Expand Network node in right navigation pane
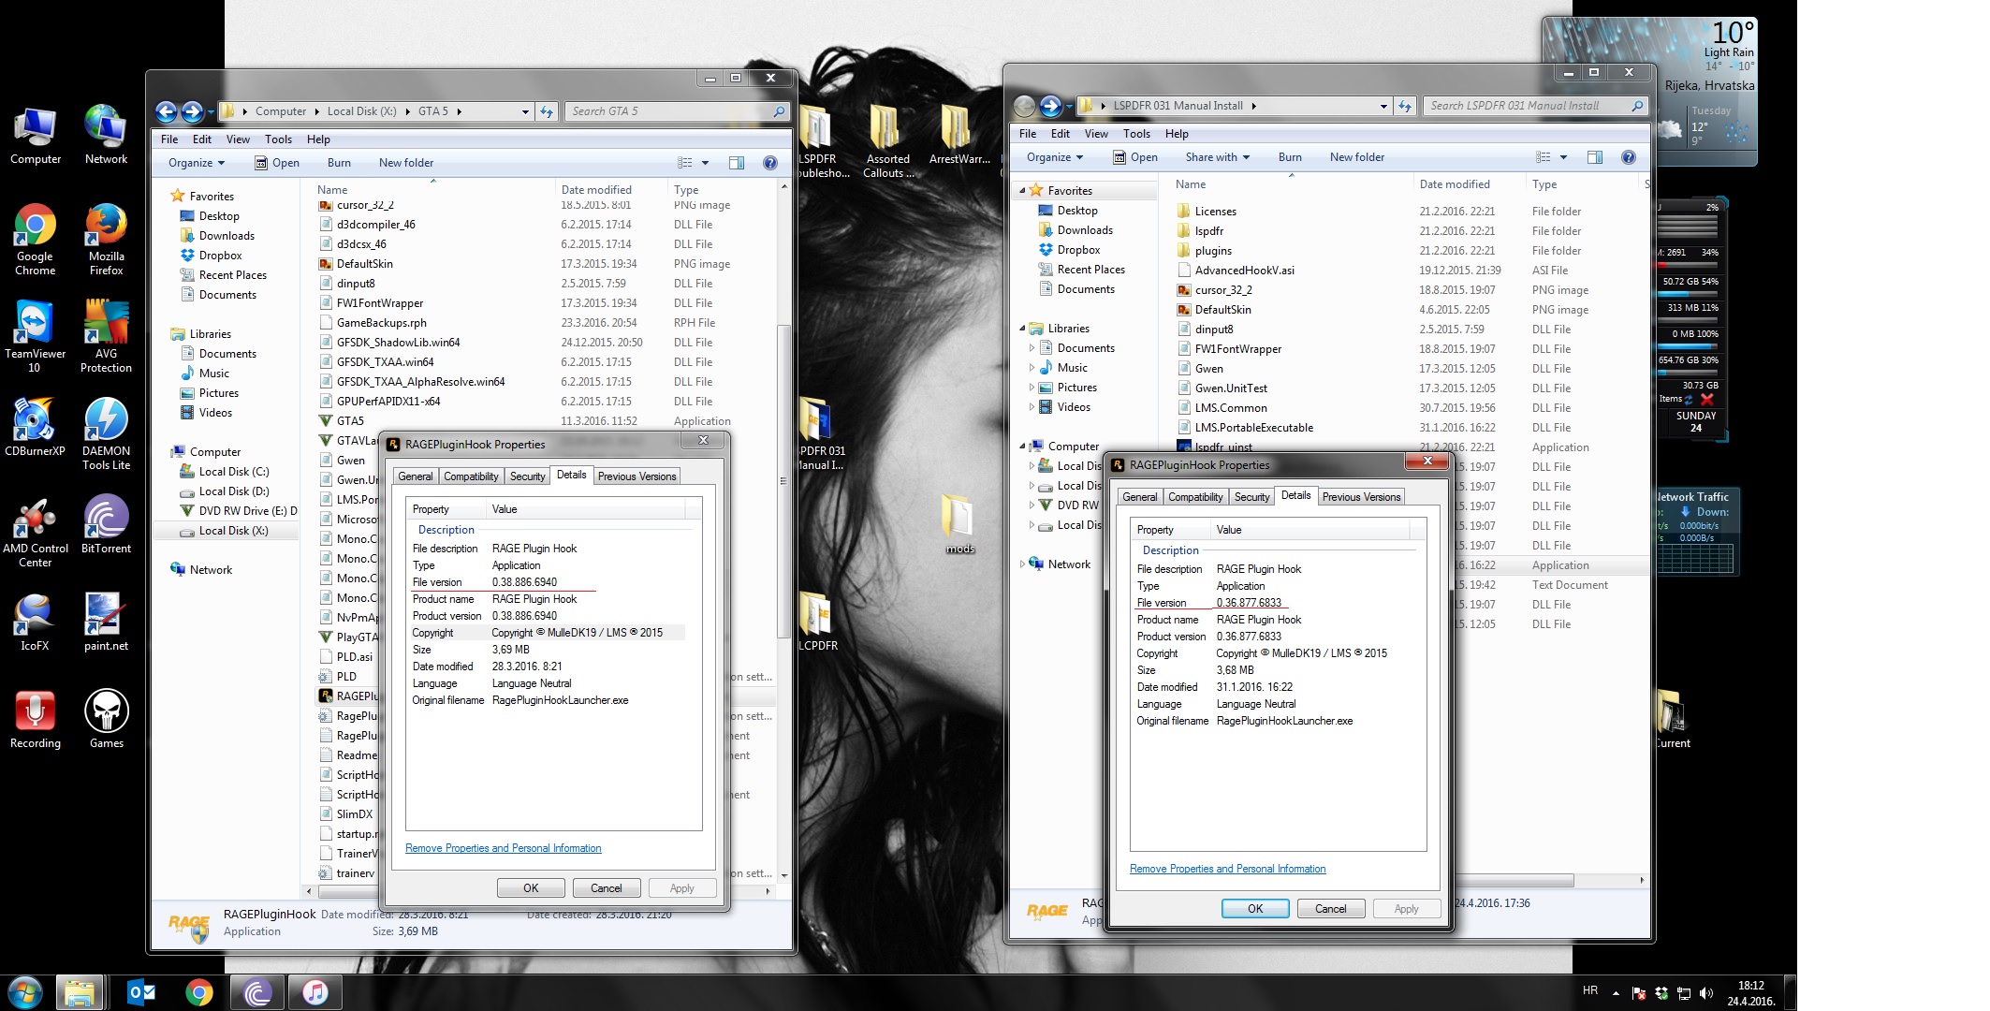The width and height of the screenshot is (1990, 1011). (x=1022, y=564)
